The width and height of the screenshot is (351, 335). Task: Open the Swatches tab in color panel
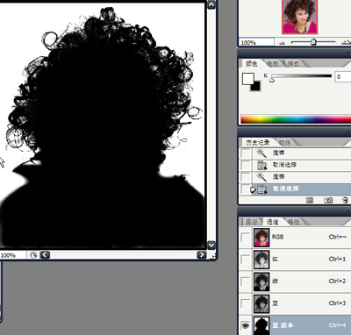click(273, 63)
